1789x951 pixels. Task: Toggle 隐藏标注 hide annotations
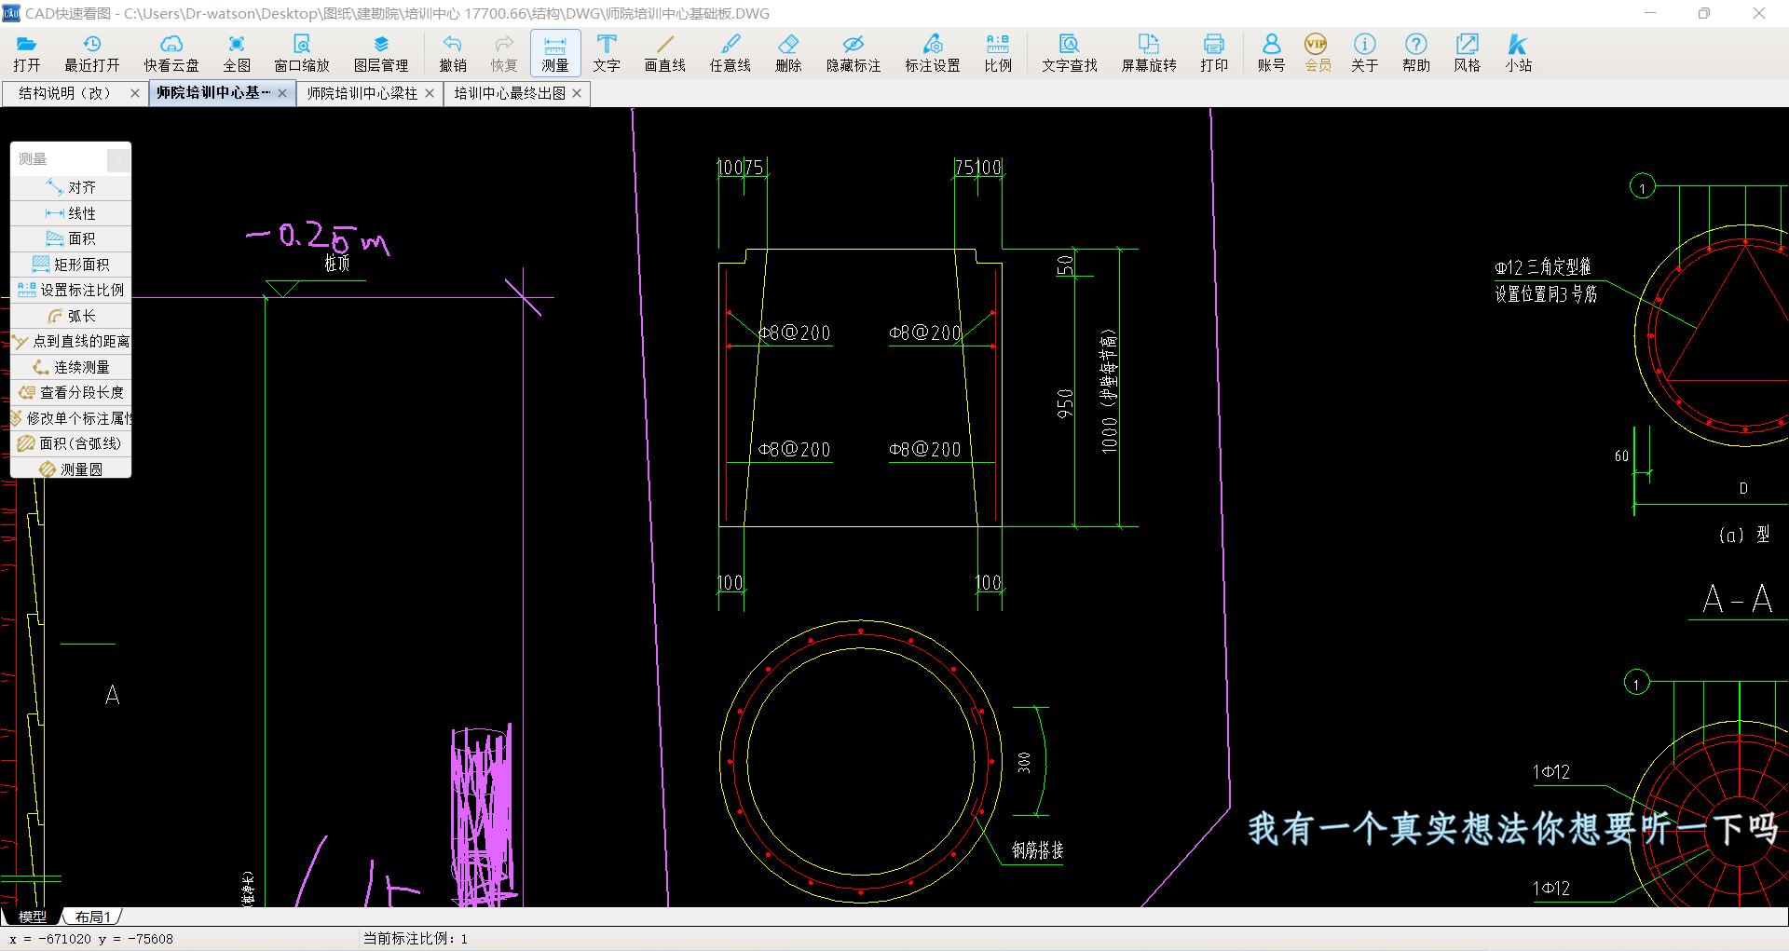pos(854,53)
